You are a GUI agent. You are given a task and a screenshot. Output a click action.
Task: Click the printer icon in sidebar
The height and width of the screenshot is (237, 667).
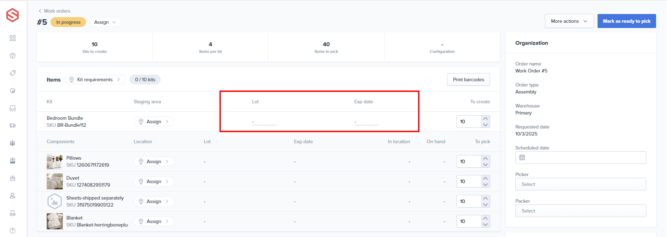13,213
